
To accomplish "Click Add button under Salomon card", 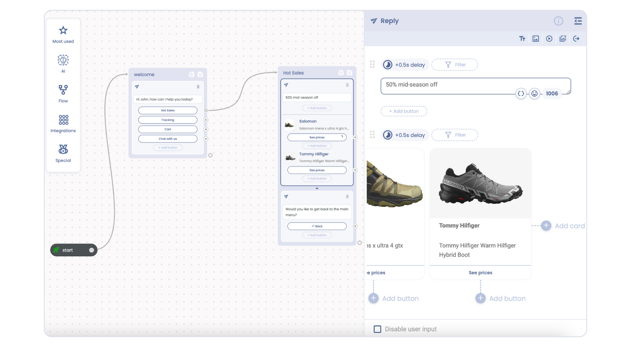I will coord(394,298).
